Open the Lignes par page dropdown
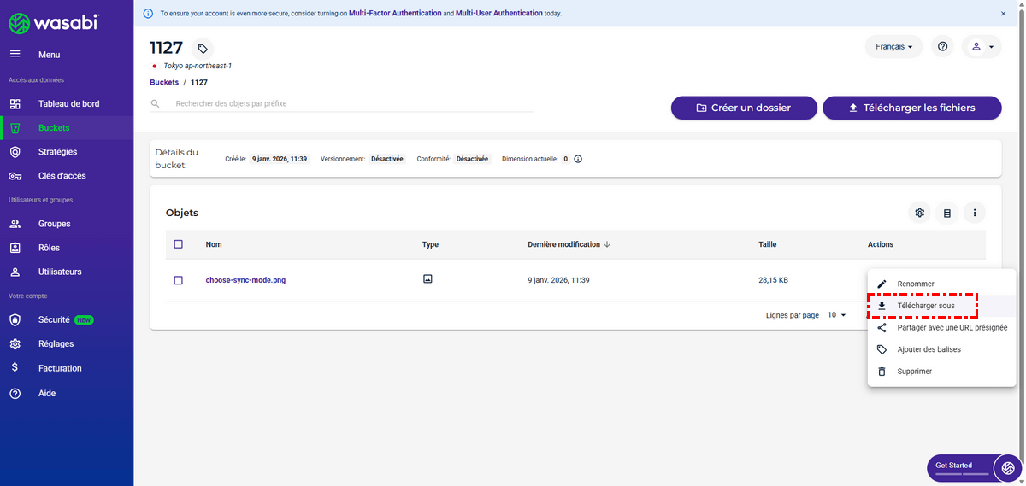Image resolution: width=1026 pixels, height=486 pixels. (836, 315)
